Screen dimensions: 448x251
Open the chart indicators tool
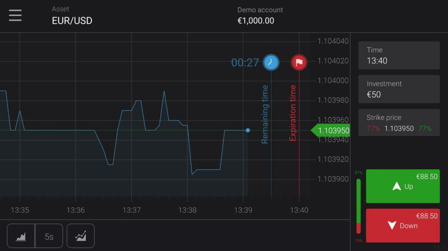pos(81,236)
